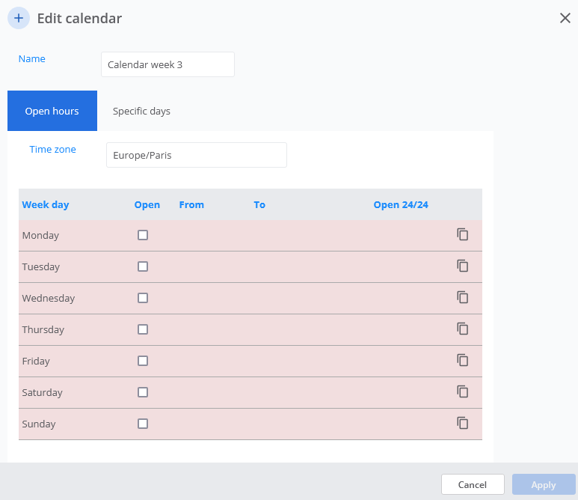Click the copy icon in Saturday row

(x=463, y=391)
